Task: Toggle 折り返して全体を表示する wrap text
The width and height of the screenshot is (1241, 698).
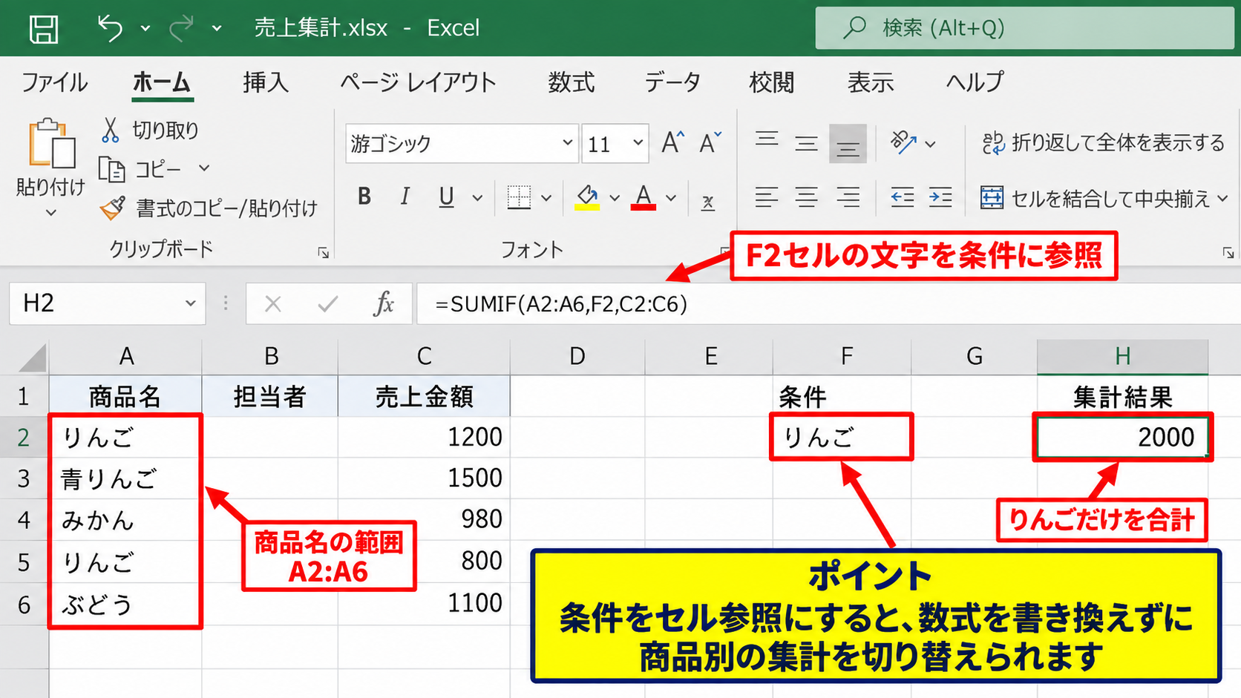Action: click(1103, 142)
